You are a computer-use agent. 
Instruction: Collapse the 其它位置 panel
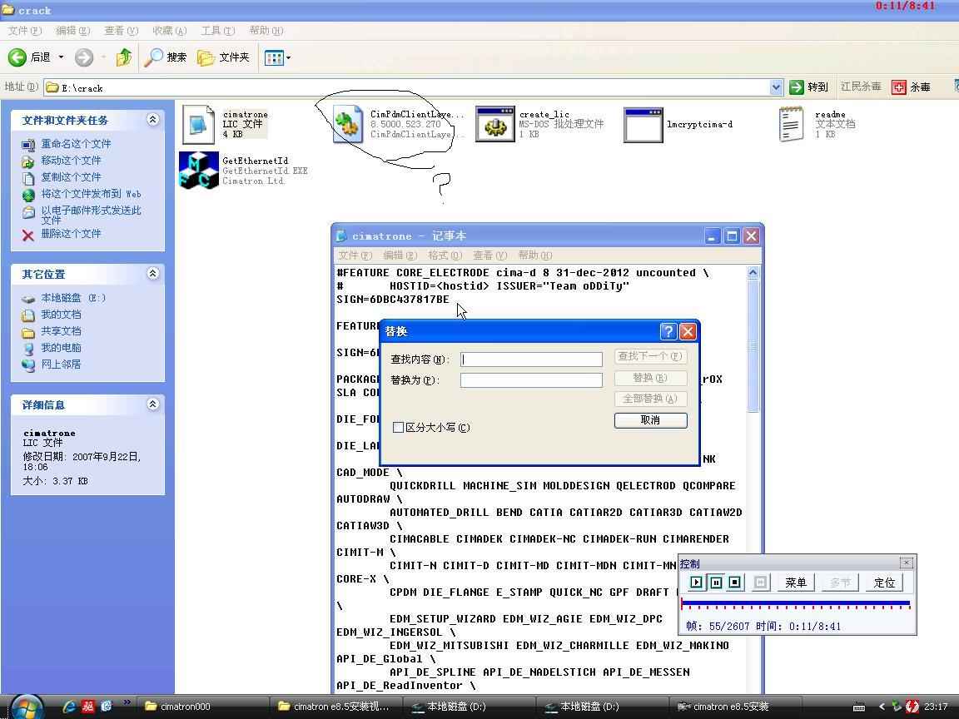tap(153, 274)
